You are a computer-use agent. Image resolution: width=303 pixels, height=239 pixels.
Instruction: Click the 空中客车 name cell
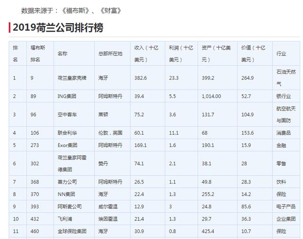point(66,115)
